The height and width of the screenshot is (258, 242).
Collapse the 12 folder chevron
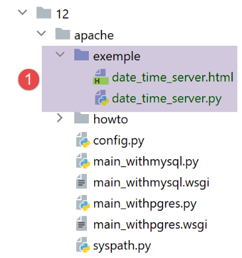pyautogui.click(x=23, y=13)
